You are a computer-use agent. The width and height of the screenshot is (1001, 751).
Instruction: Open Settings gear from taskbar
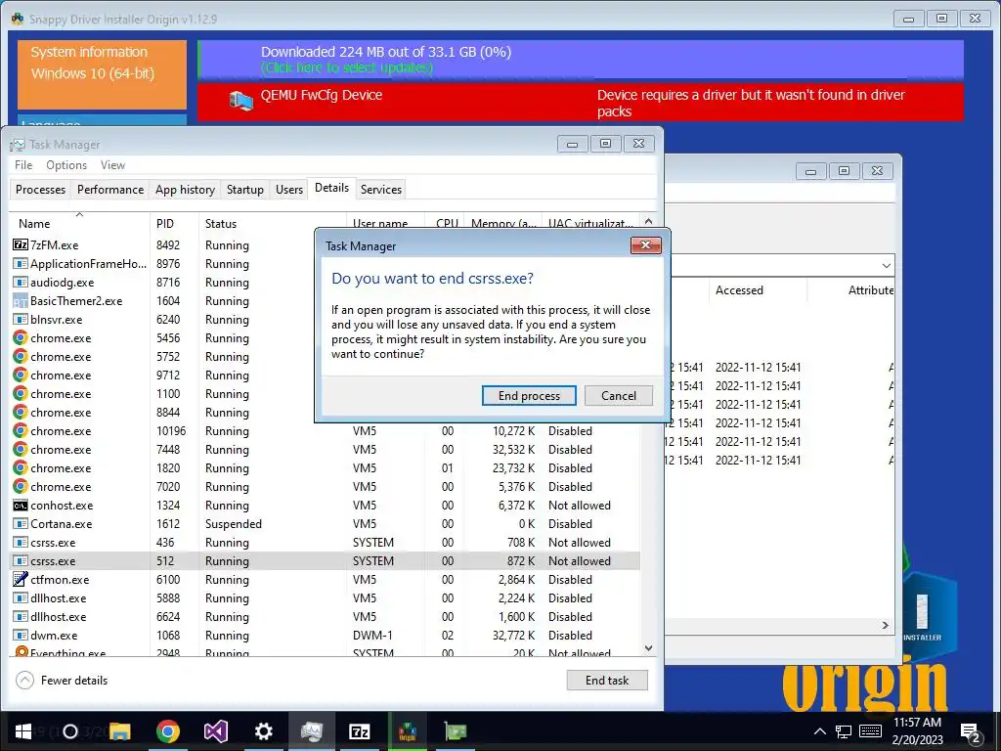click(264, 731)
